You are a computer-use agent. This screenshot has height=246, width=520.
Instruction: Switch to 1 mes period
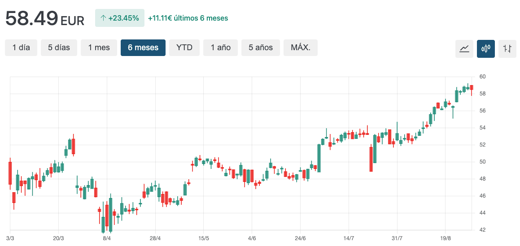coord(99,47)
